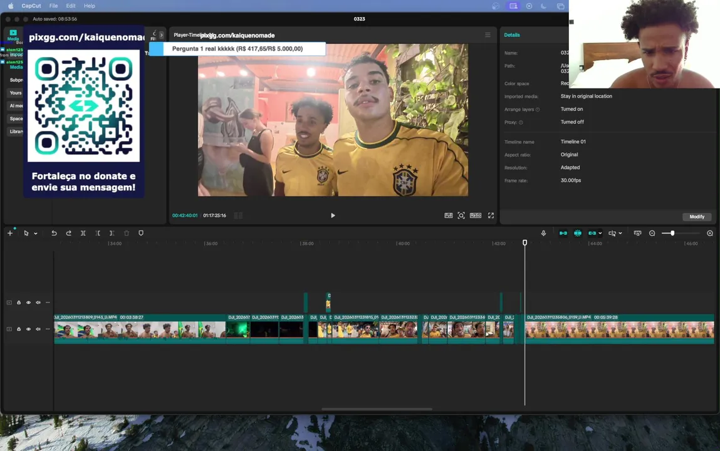
Task: Click the current timecode 00:42:40:01
Action: (x=185, y=215)
